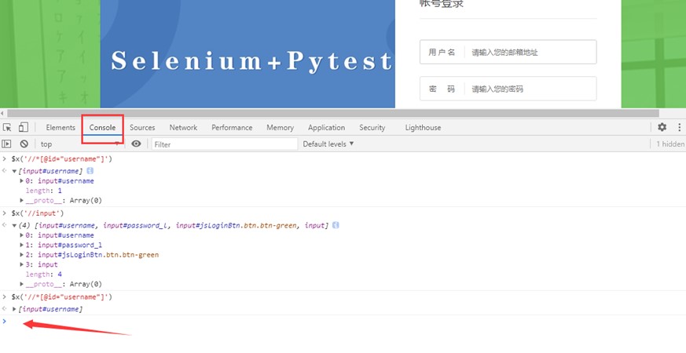Click the scrollbar left arrow
This screenshot has height=353, width=686.
2,113
